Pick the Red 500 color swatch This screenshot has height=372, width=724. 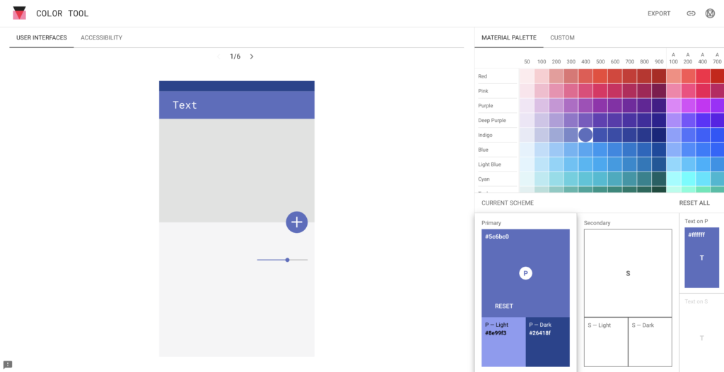coord(600,76)
